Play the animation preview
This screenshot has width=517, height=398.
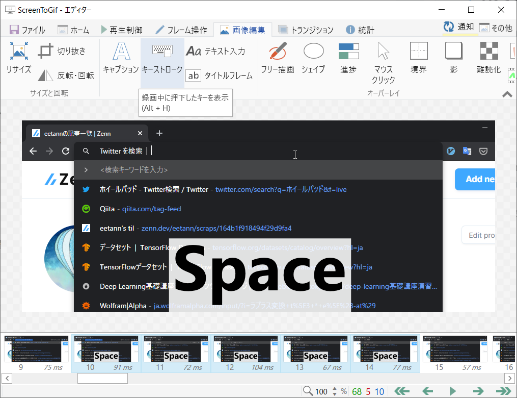[453, 391]
